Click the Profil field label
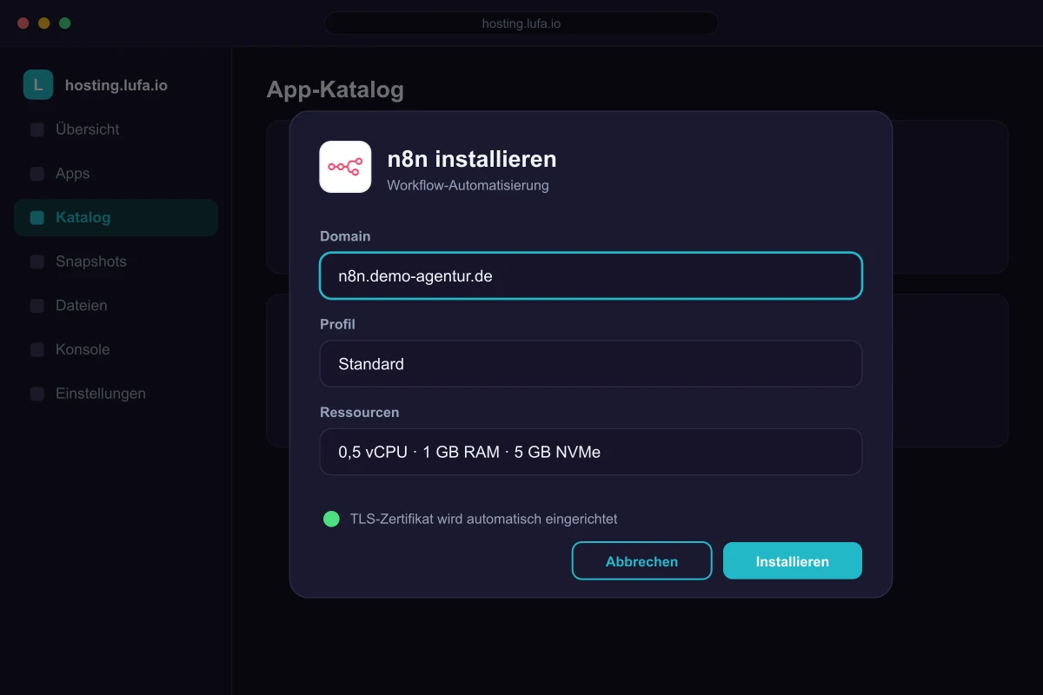The width and height of the screenshot is (1043, 695). 337,324
